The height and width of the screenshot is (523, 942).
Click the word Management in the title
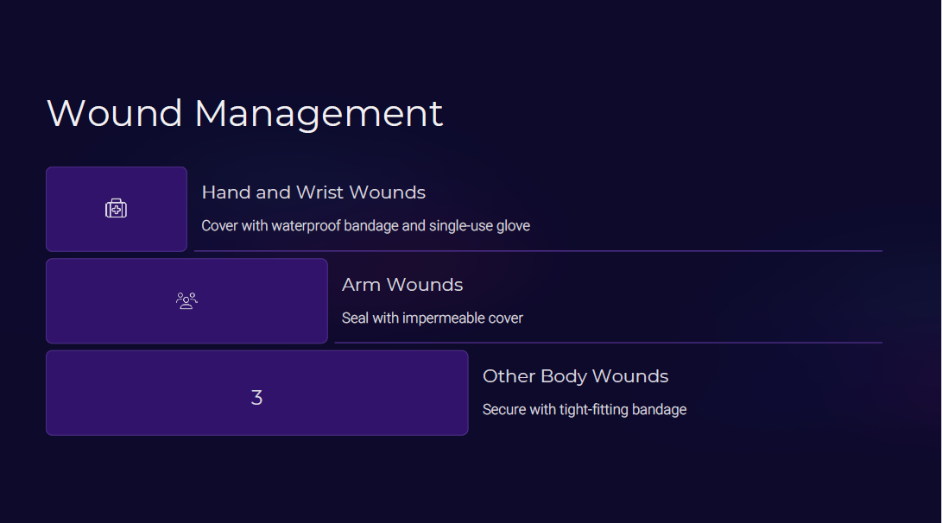coord(319,114)
